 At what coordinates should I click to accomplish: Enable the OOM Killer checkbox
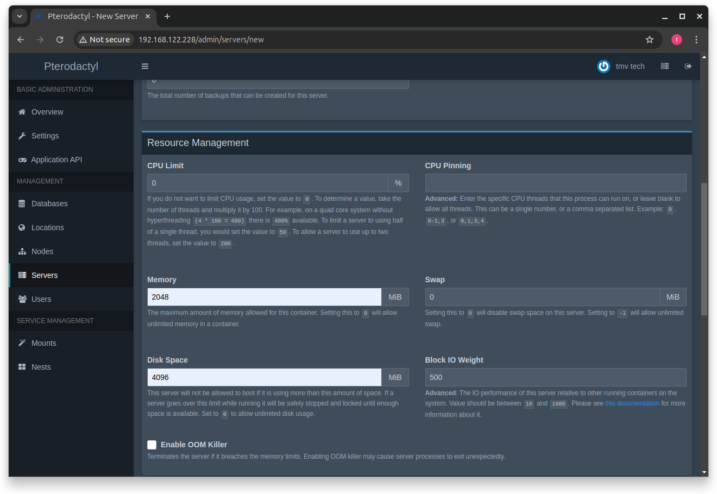point(152,445)
